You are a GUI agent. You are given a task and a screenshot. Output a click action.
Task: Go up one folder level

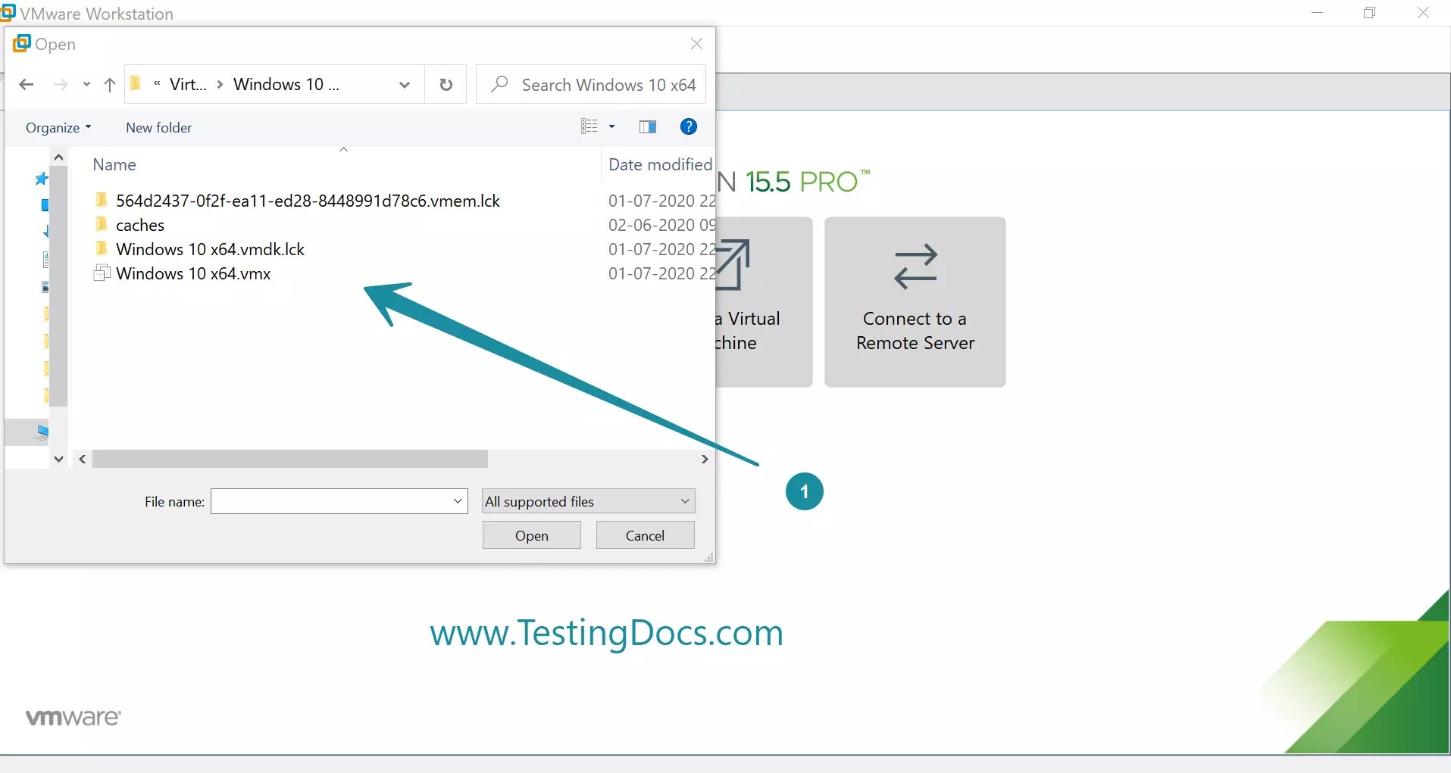pyautogui.click(x=110, y=85)
